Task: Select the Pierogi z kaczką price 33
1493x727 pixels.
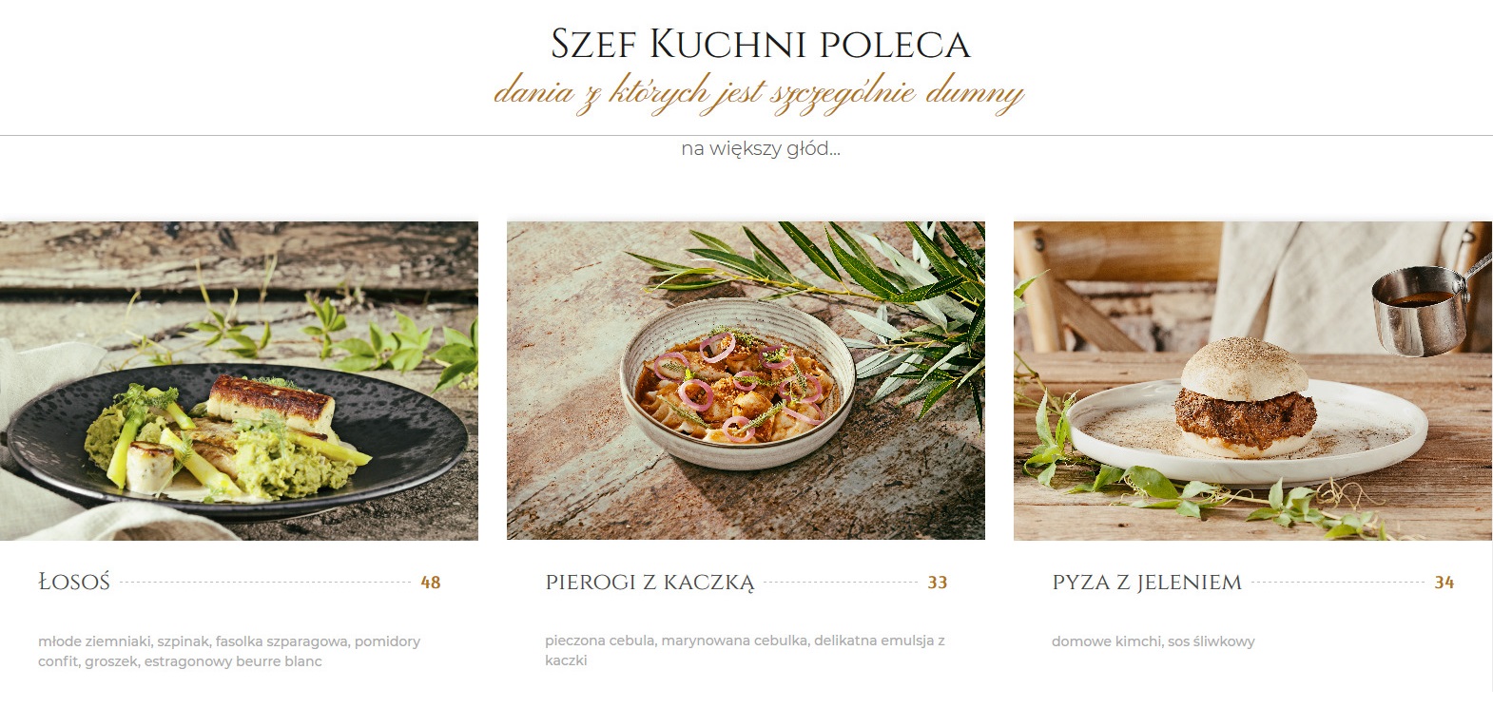Action: tap(938, 583)
